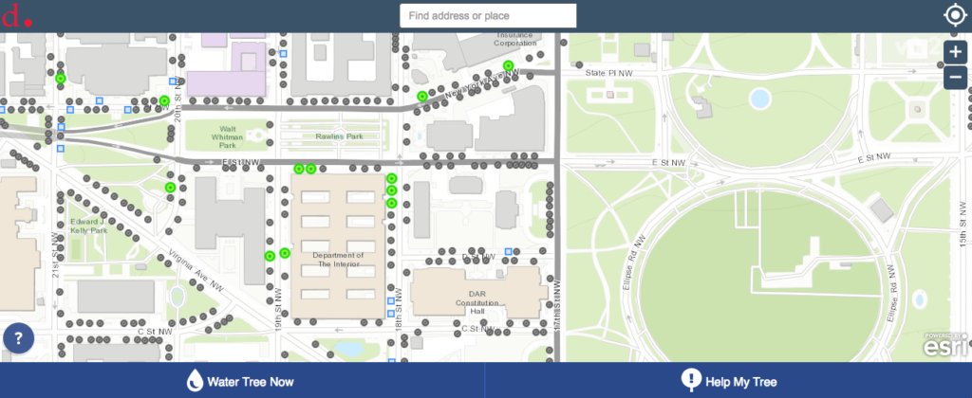Click the DAR Constitution Hall label
The image size is (972, 398).
(477, 302)
